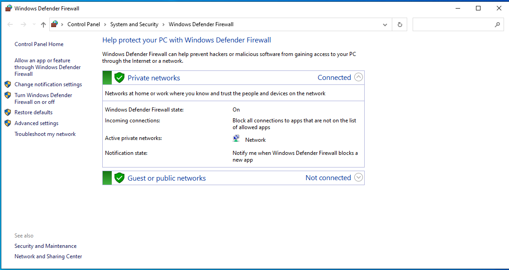The height and width of the screenshot is (270, 509).
Task: Click the Back arrow in navigation bar
Action: [x=10, y=24]
